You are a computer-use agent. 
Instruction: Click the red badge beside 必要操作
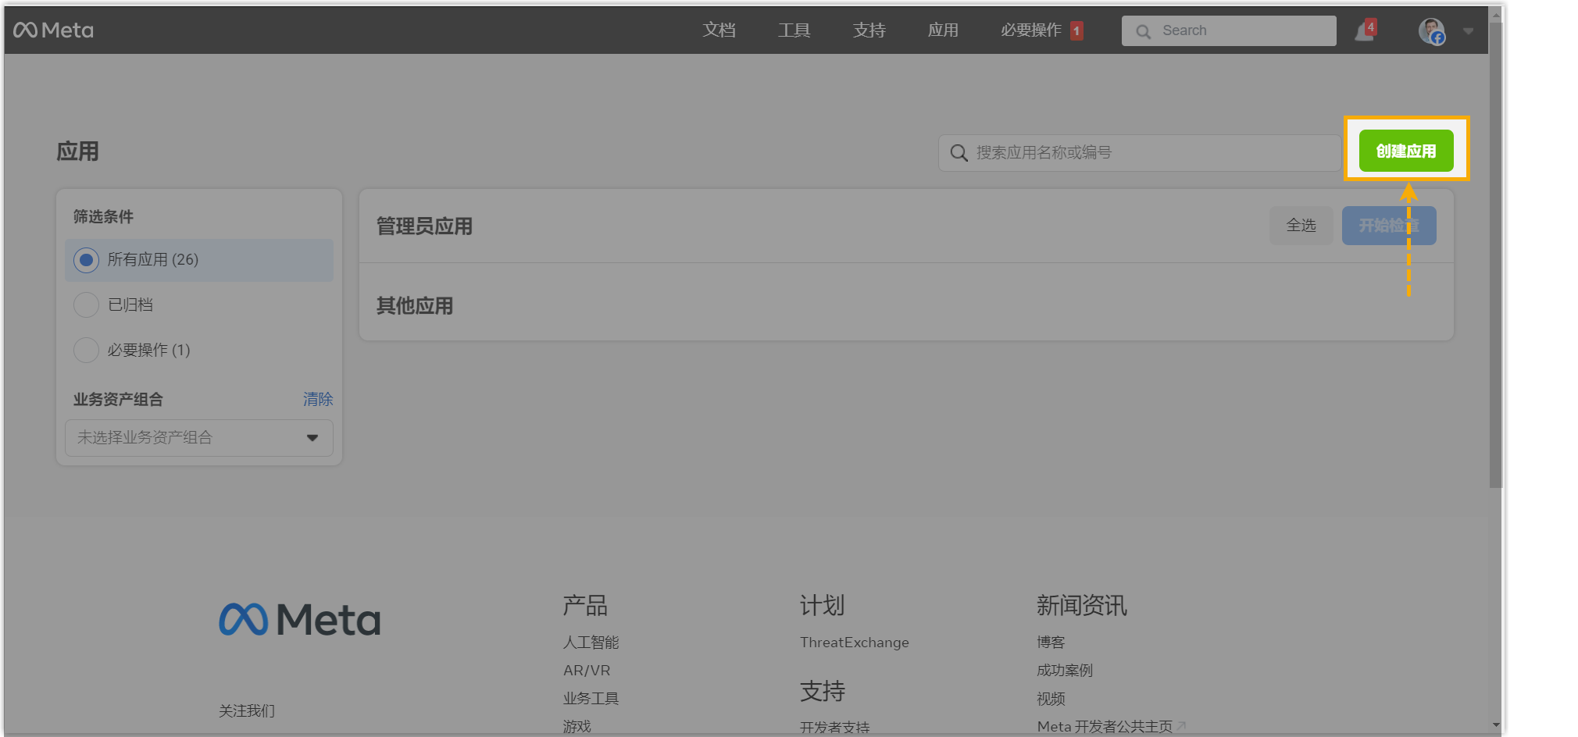click(x=1076, y=30)
